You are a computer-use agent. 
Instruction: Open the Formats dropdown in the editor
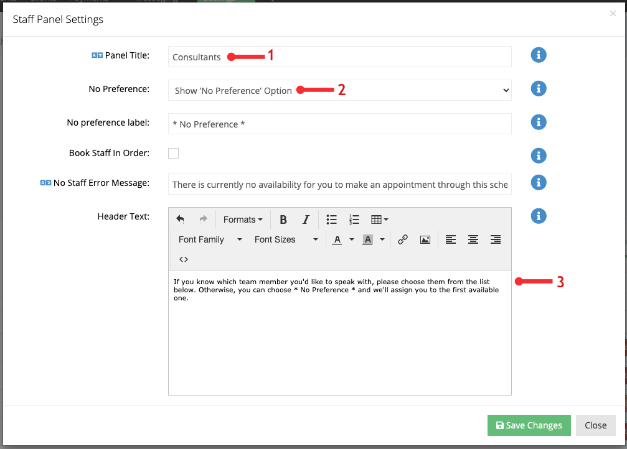pyautogui.click(x=242, y=219)
